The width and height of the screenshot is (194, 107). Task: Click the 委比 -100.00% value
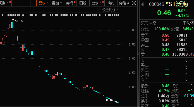click(161, 29)
